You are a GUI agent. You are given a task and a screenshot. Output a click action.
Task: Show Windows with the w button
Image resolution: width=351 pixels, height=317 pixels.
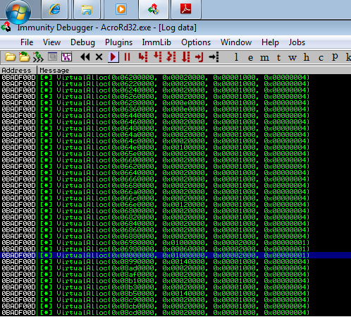[x=292, y=58]
